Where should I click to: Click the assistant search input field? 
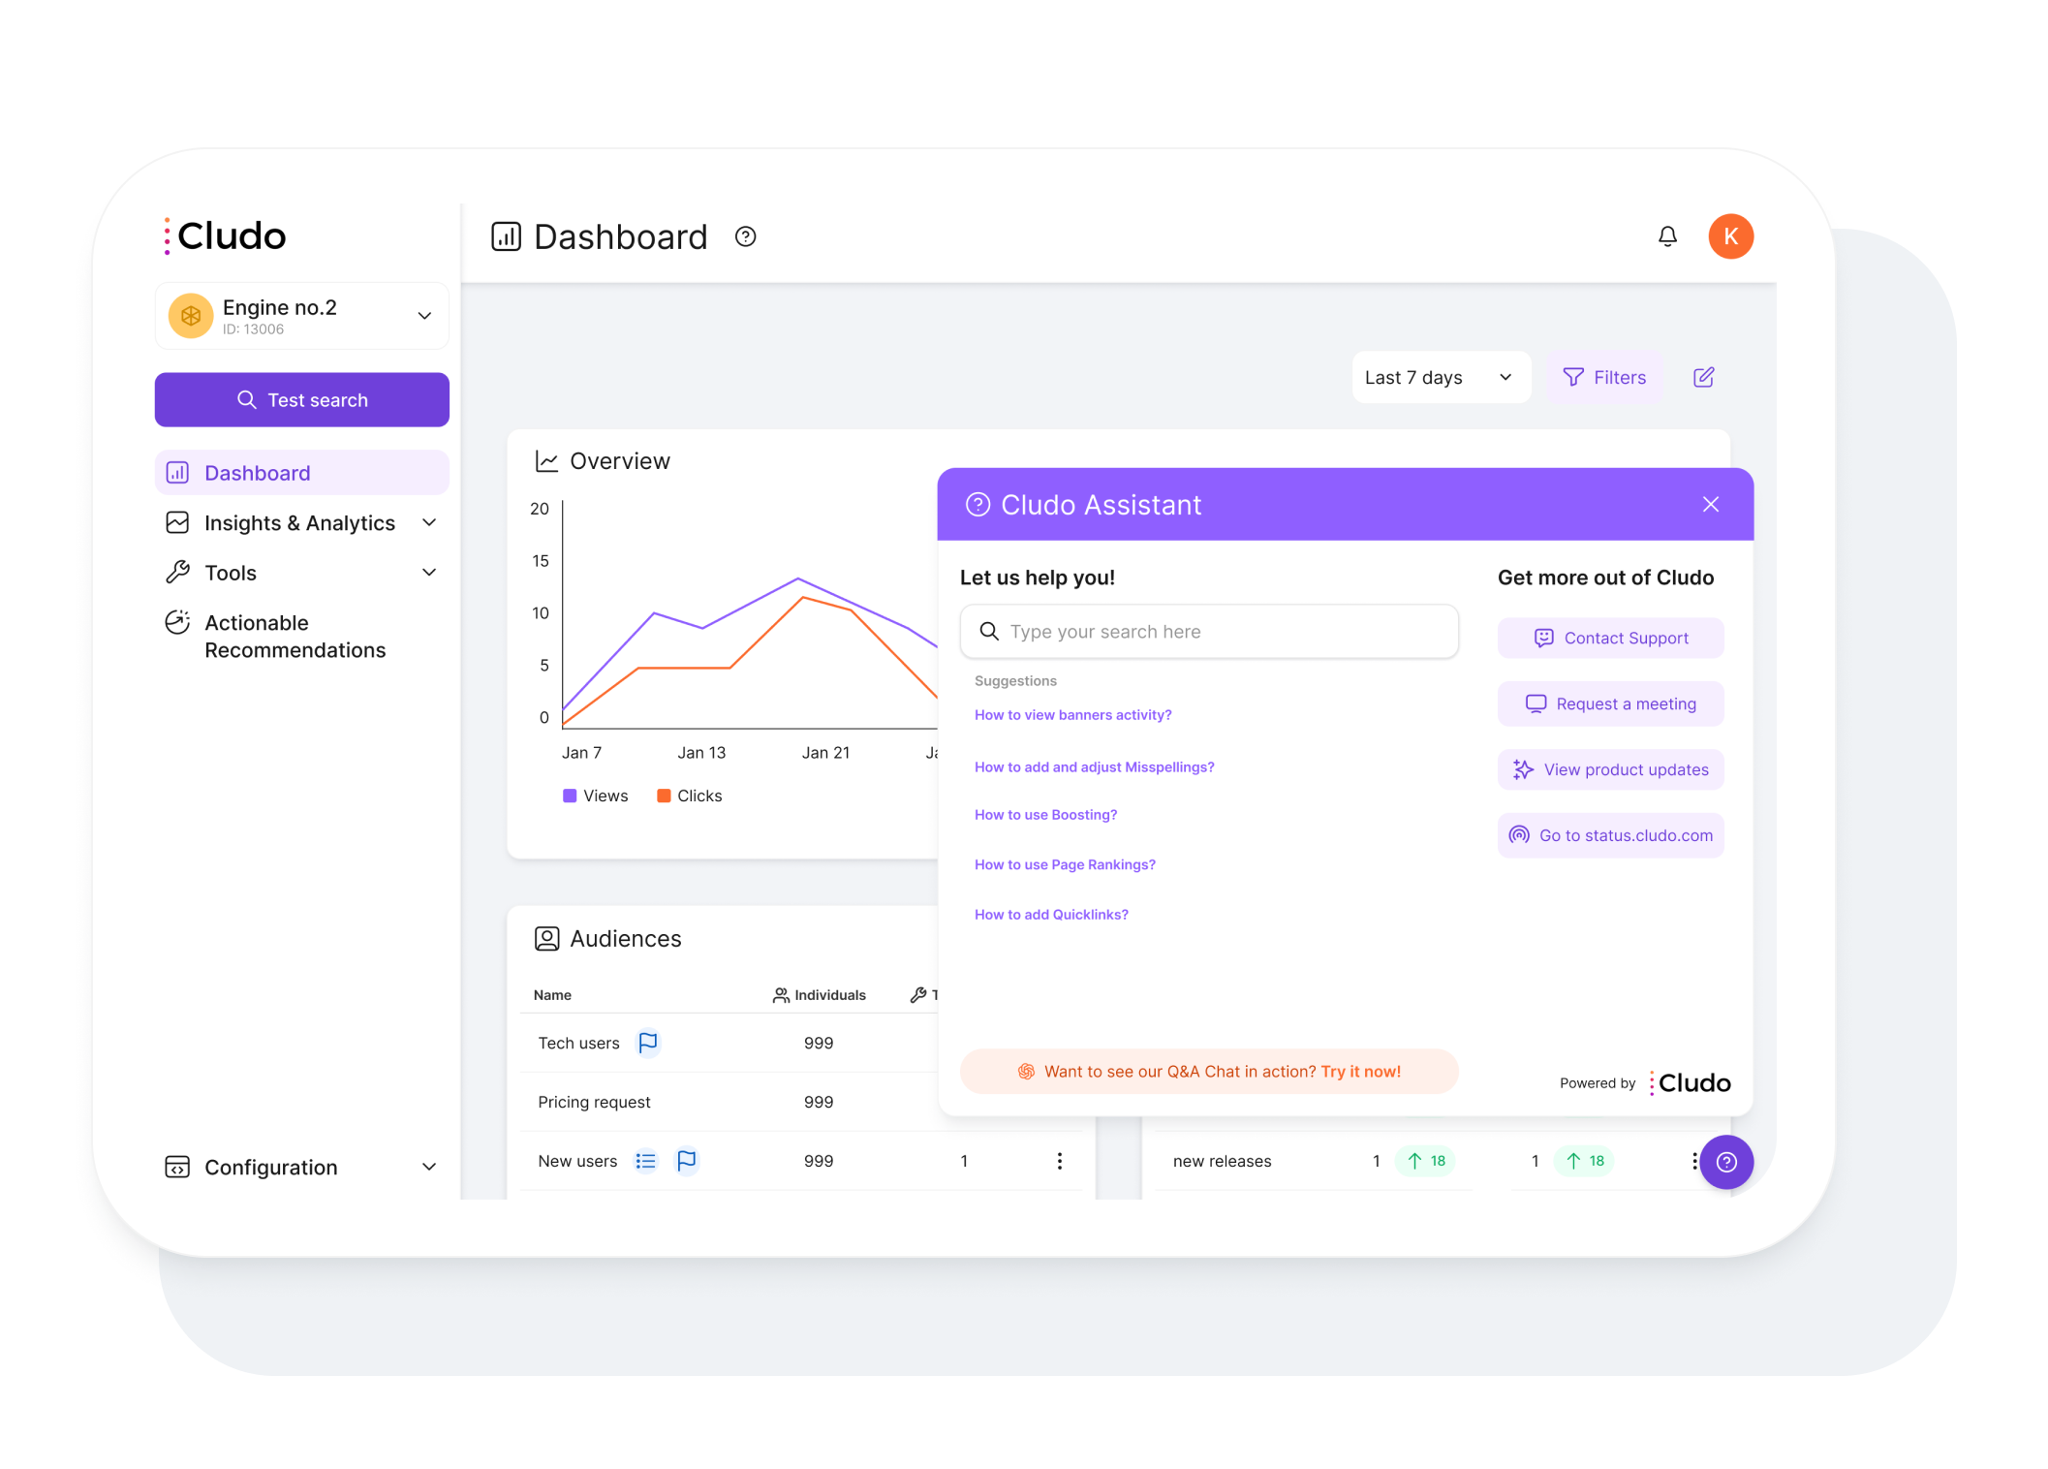(1208, 632)
